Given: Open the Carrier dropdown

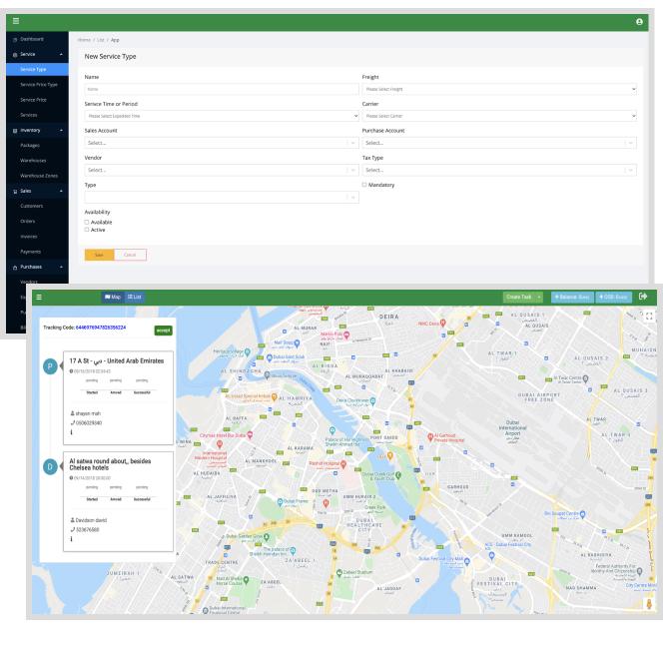Looking at the screenshot, I should click(499, 116).
